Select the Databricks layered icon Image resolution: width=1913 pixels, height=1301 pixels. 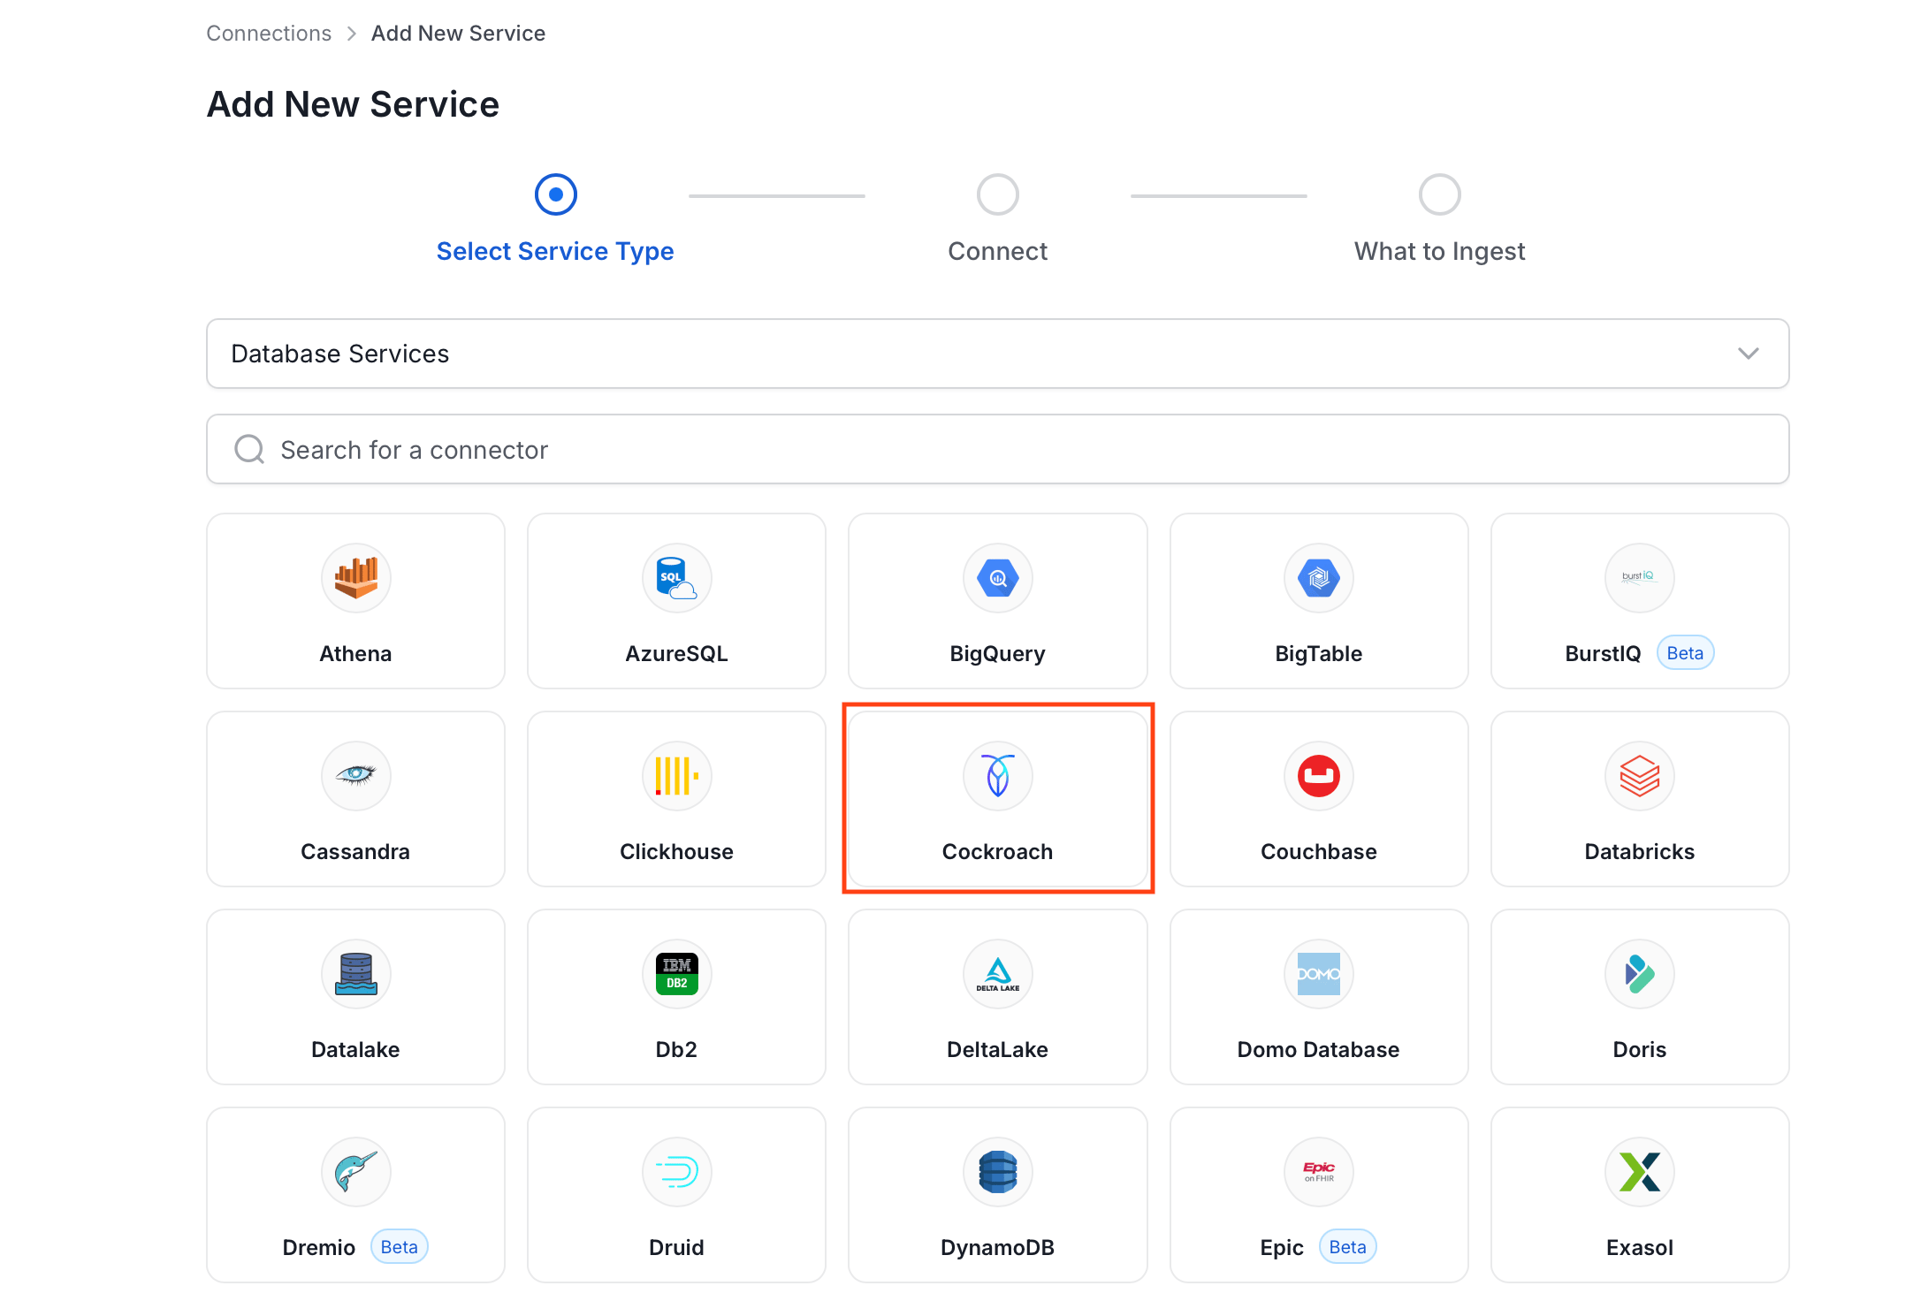[1639, 776]
